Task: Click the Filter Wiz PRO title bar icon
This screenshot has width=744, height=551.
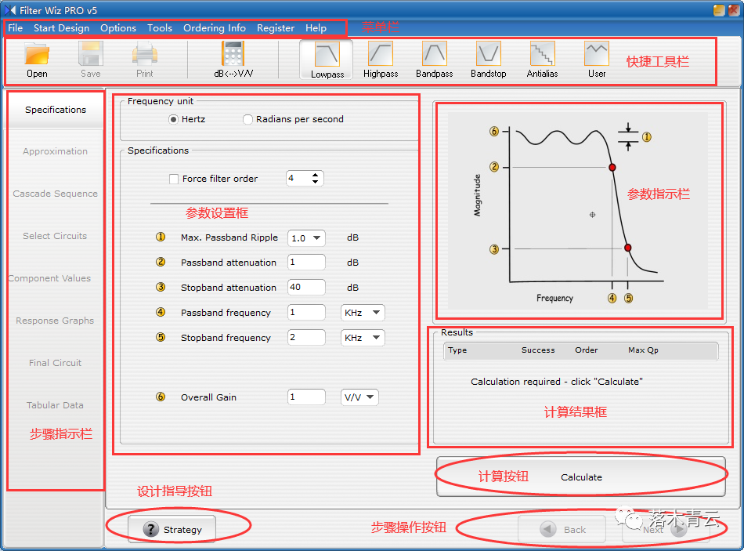Action: [x=10, y=10]
